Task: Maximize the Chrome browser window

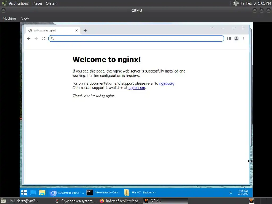Action: click(233, 28)
